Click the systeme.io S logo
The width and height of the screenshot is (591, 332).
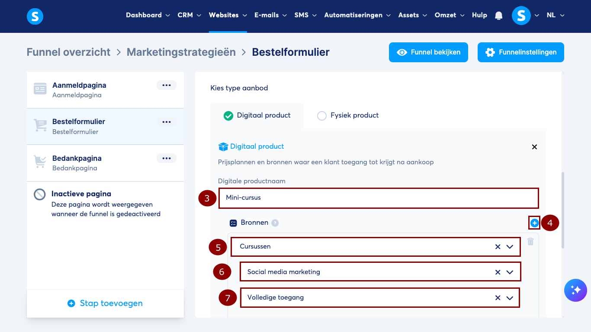coord(35,16)
